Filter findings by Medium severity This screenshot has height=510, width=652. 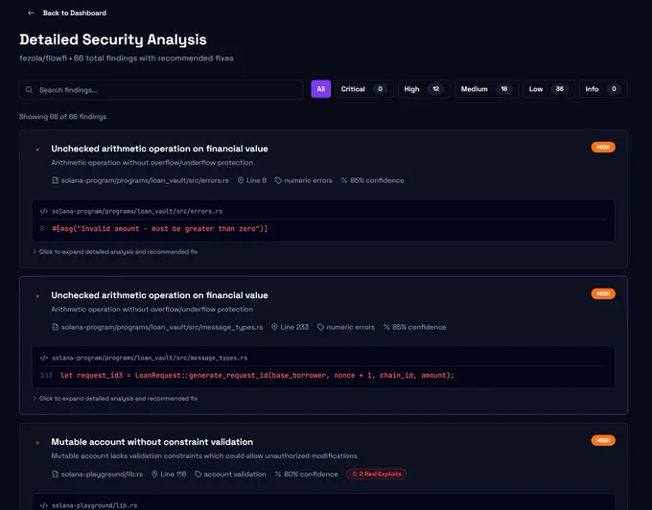point(486,89)
